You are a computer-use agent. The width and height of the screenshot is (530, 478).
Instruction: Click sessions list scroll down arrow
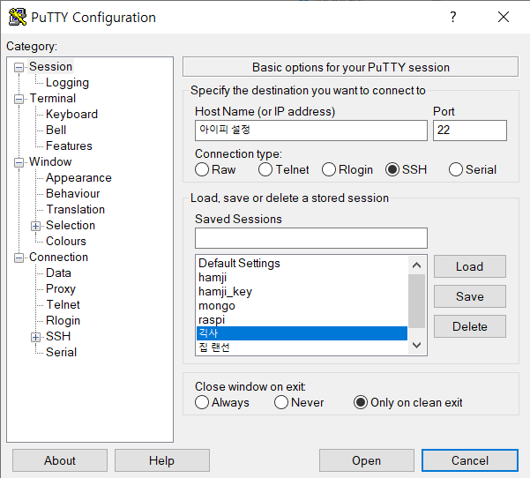pyautogui.click(x=417, y=345)
